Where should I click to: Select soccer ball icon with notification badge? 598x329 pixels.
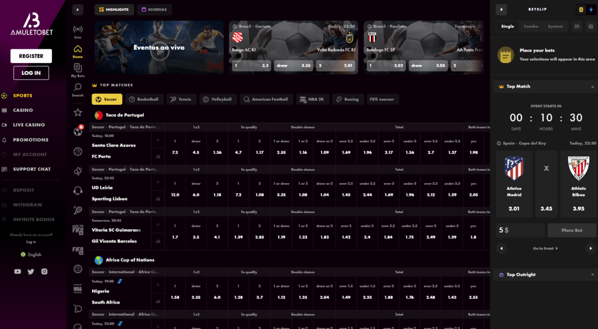coord(78,131)
